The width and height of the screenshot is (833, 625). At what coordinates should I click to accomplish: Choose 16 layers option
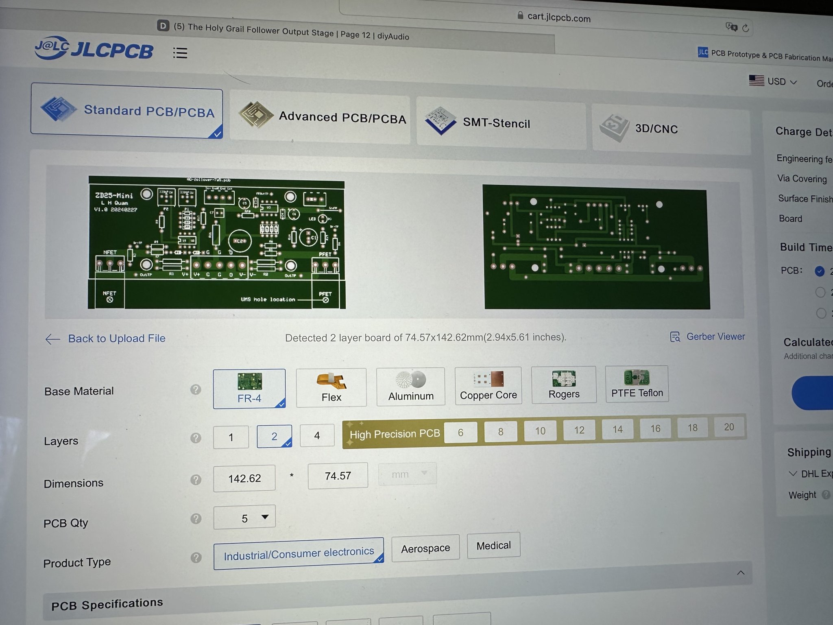(x=655, y=428)
